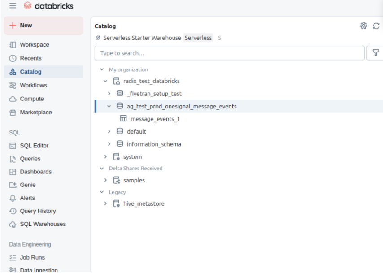Open Workspace in the sidebar
The width and height of the screenshot is (383, 277).
pyautogui.click(x=35, y=45)
